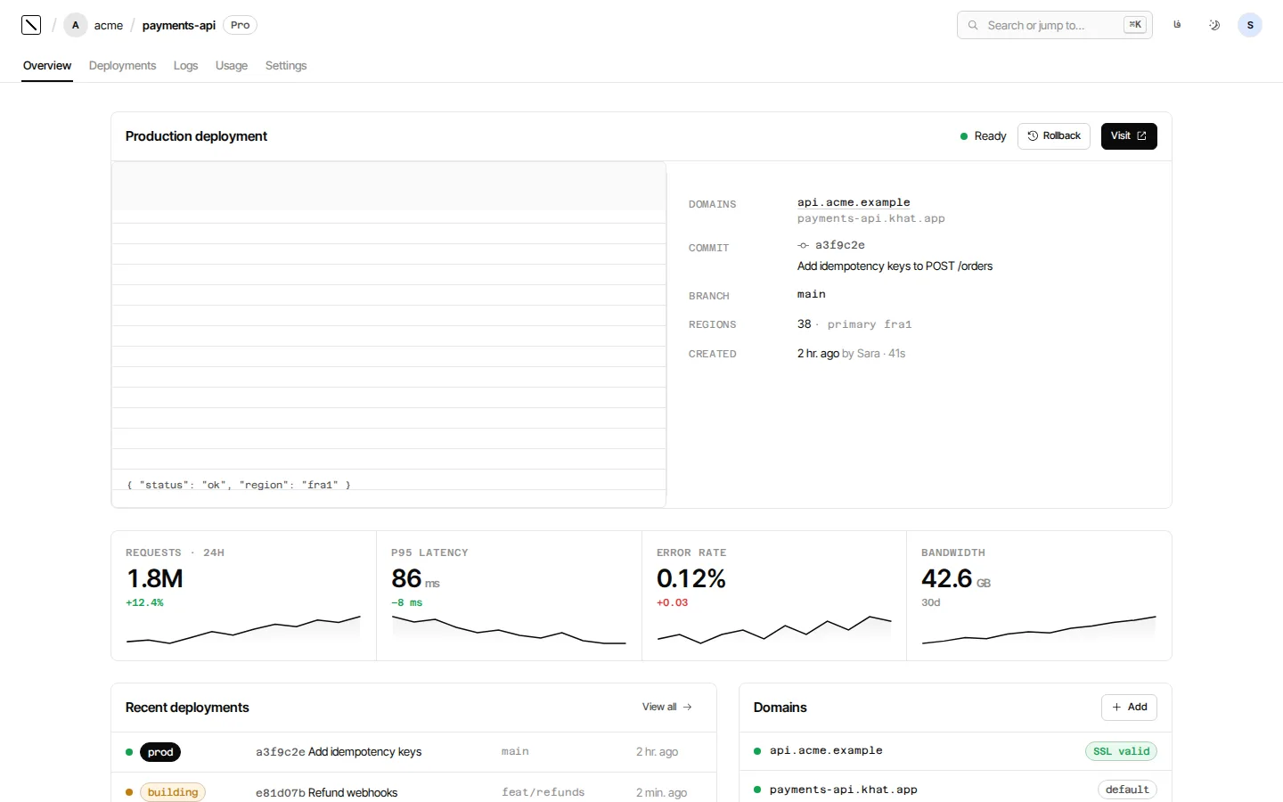This screenshot has width=1283, height=802.
Task: Click the Requests 24H sparkline chart
Action: 243,628
